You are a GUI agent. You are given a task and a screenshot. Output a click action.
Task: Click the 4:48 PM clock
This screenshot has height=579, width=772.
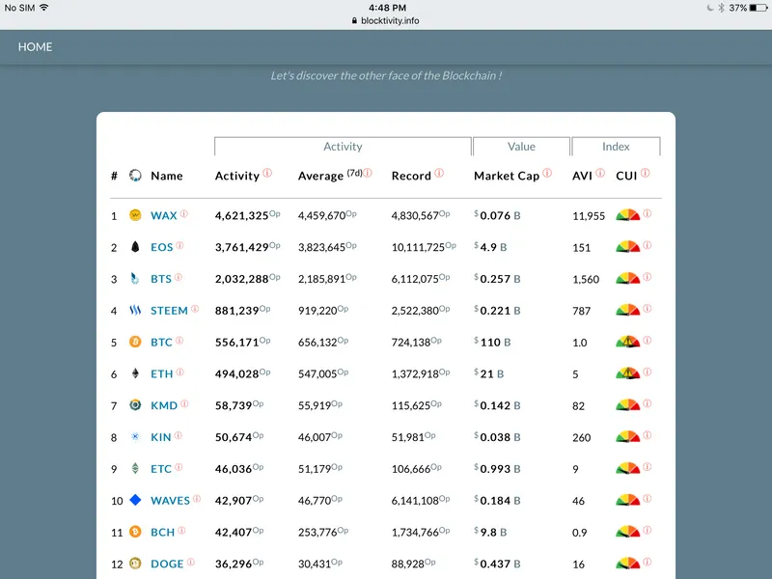pos(387,8)
